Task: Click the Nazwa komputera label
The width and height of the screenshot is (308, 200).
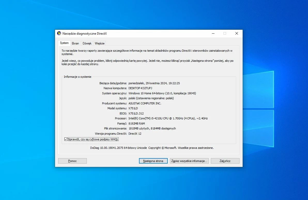Action: pyautogui.click(x=115, y=88)
